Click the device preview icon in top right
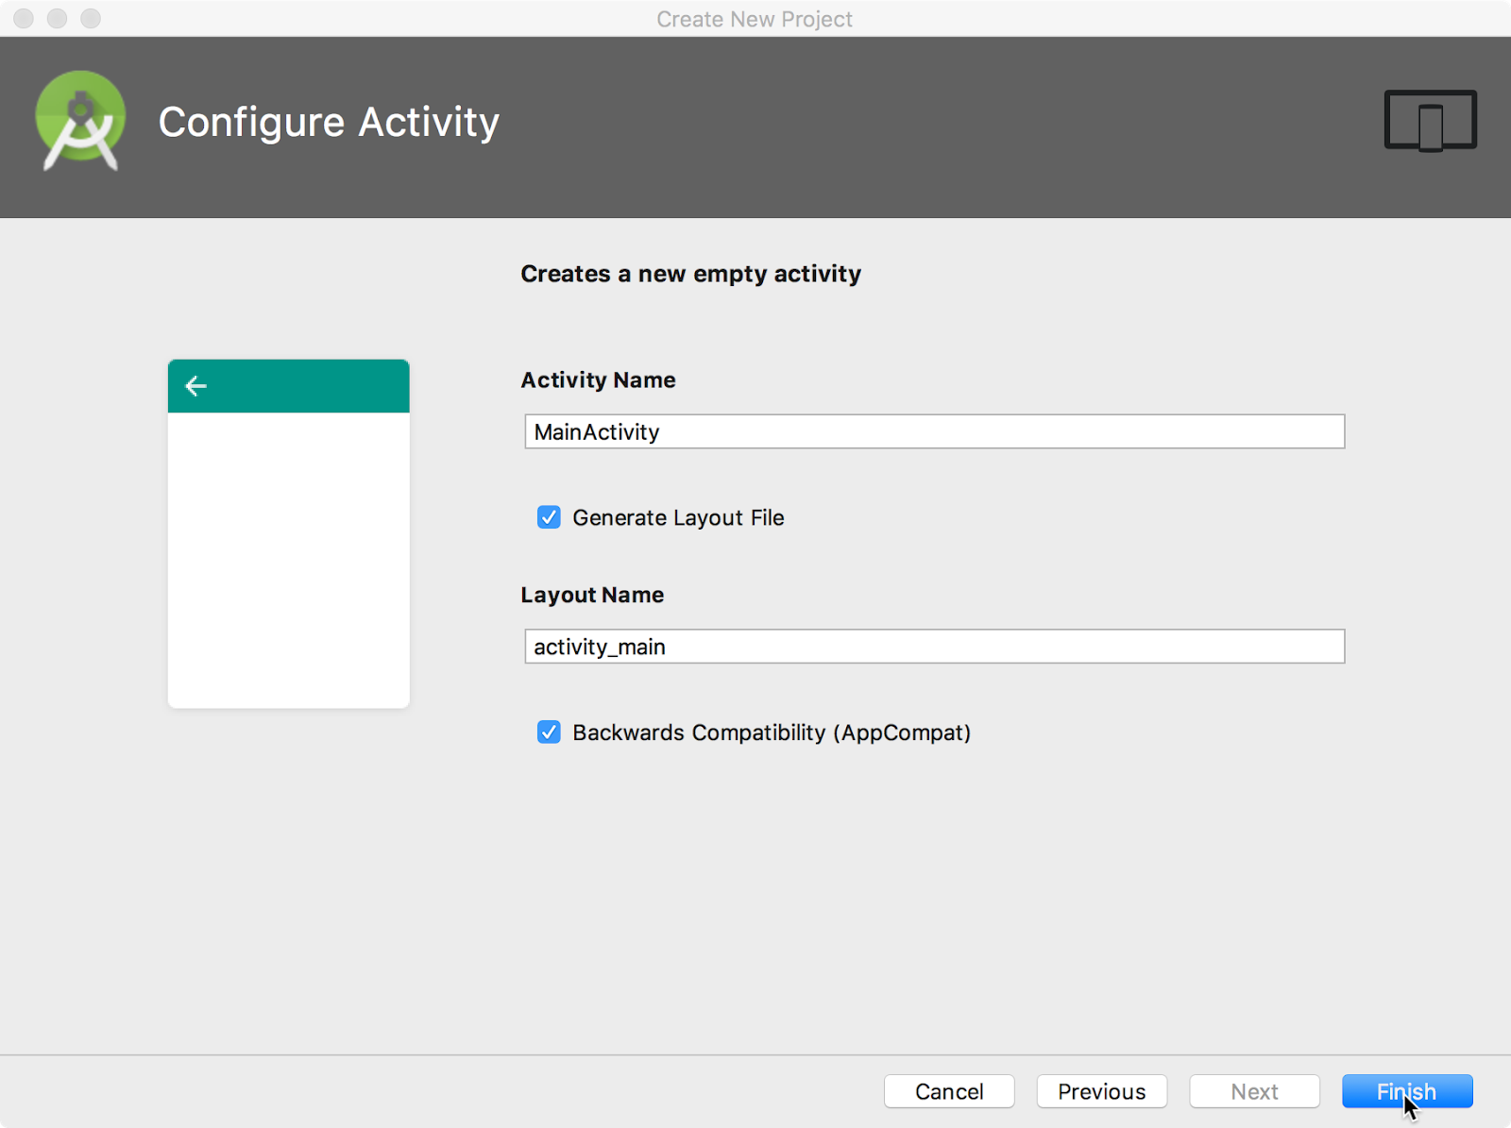Screen dimensions: 1511x1128 click(1430, 121)
